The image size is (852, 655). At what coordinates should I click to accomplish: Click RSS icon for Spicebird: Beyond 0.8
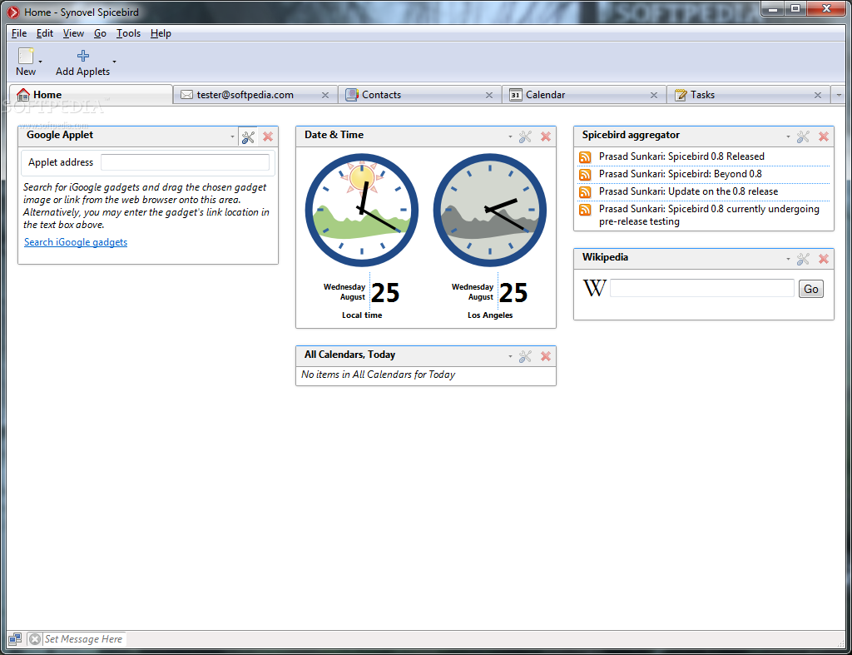585,175
